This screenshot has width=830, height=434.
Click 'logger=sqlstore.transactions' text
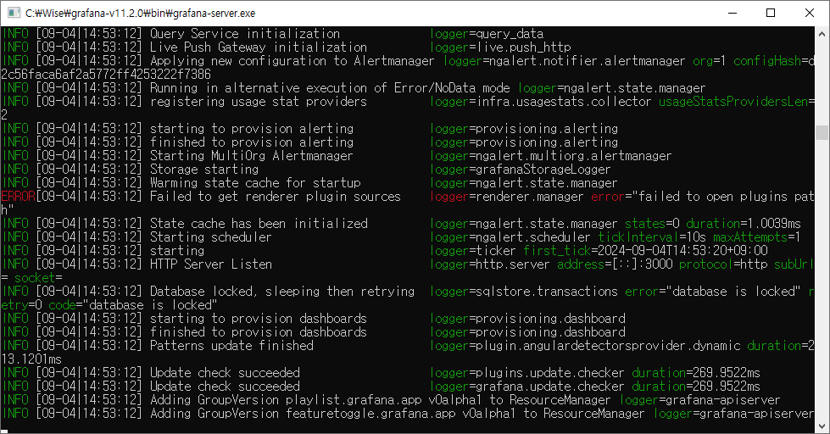523,291
